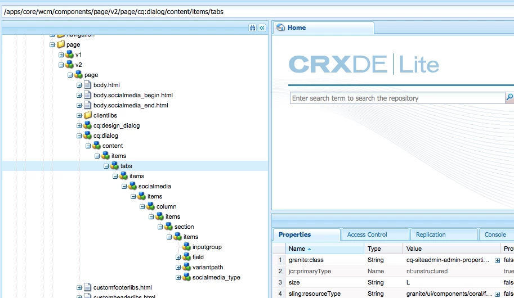
Task: Click the Home tab house icon
Action: click(x=280, y=28)
